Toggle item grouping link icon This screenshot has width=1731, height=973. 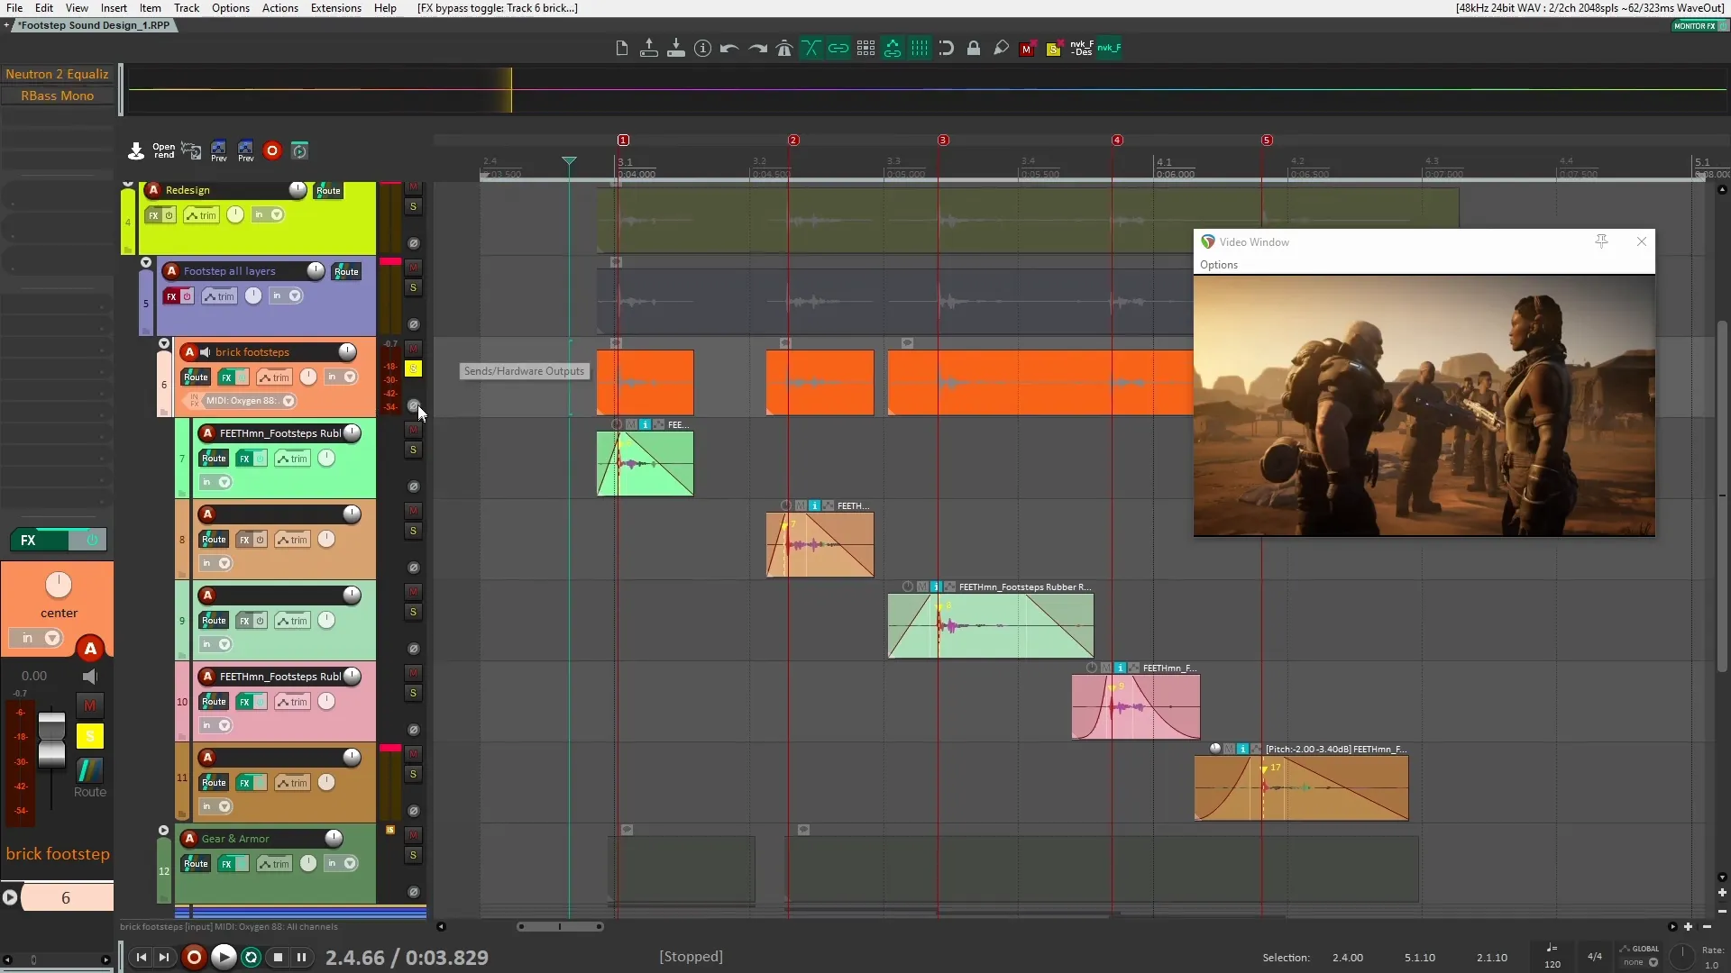click(x=838, y=49)
